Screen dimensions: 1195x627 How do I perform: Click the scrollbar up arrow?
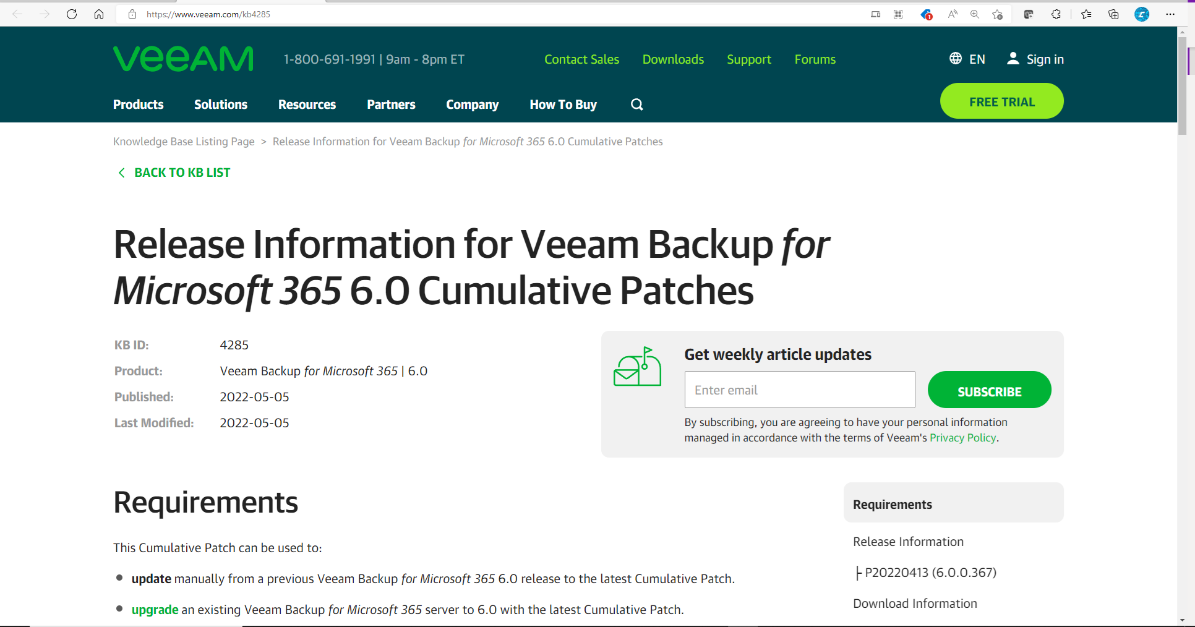pos(1182,32)
